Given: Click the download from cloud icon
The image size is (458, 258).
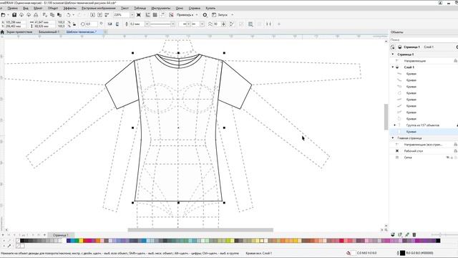Looking at the screenshot, I should (x=21, y=14).
